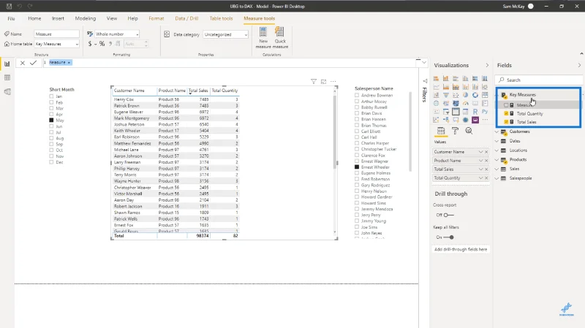The width and height of the screenshot is (585, 328).
Task: Check the Dec month checkbox
Action: [51, 162]
